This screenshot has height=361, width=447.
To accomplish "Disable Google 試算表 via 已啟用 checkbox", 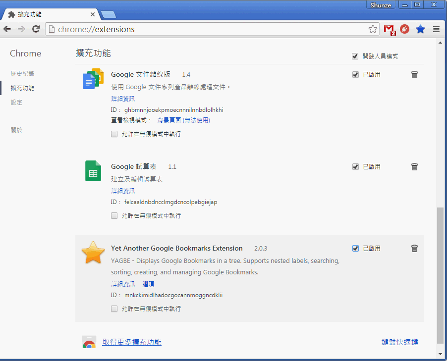I will point(355,167).
